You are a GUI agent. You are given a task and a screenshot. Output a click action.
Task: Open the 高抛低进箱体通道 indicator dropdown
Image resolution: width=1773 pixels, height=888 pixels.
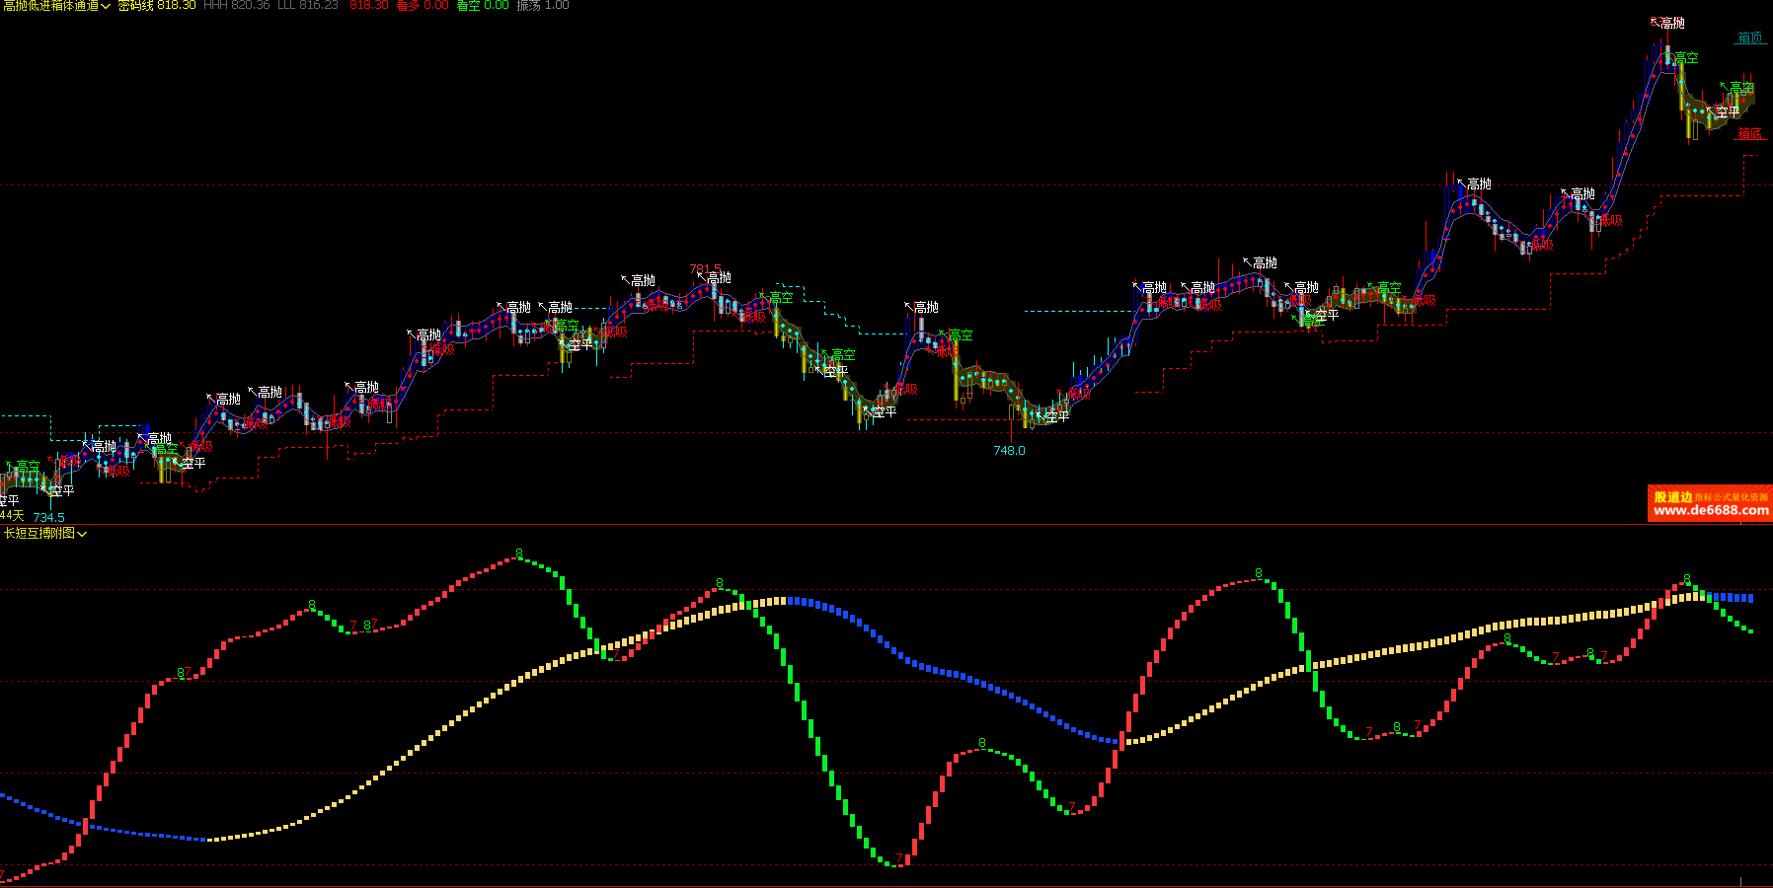pyautogui.click(x=56, y=6)
